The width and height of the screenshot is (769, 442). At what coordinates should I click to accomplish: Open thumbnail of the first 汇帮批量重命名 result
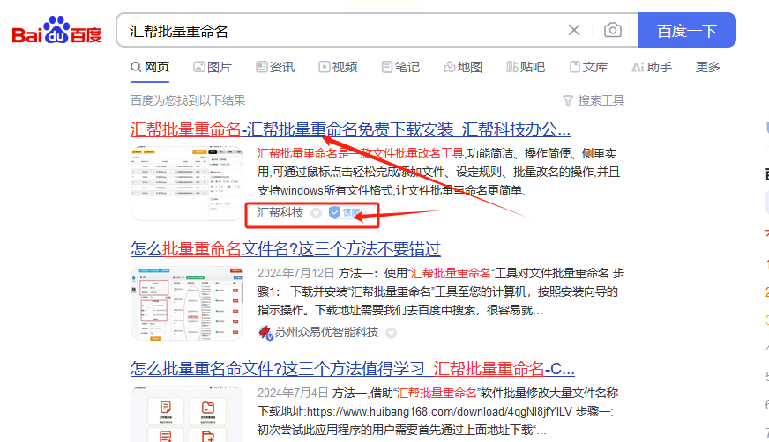[187, 183]
